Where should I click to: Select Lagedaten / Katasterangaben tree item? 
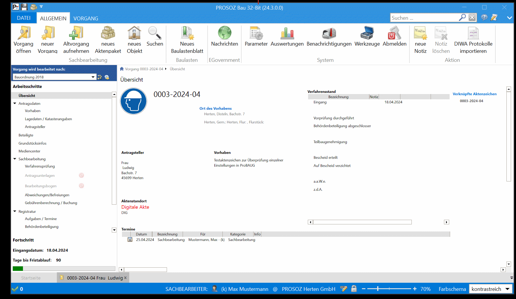[48, 119]
